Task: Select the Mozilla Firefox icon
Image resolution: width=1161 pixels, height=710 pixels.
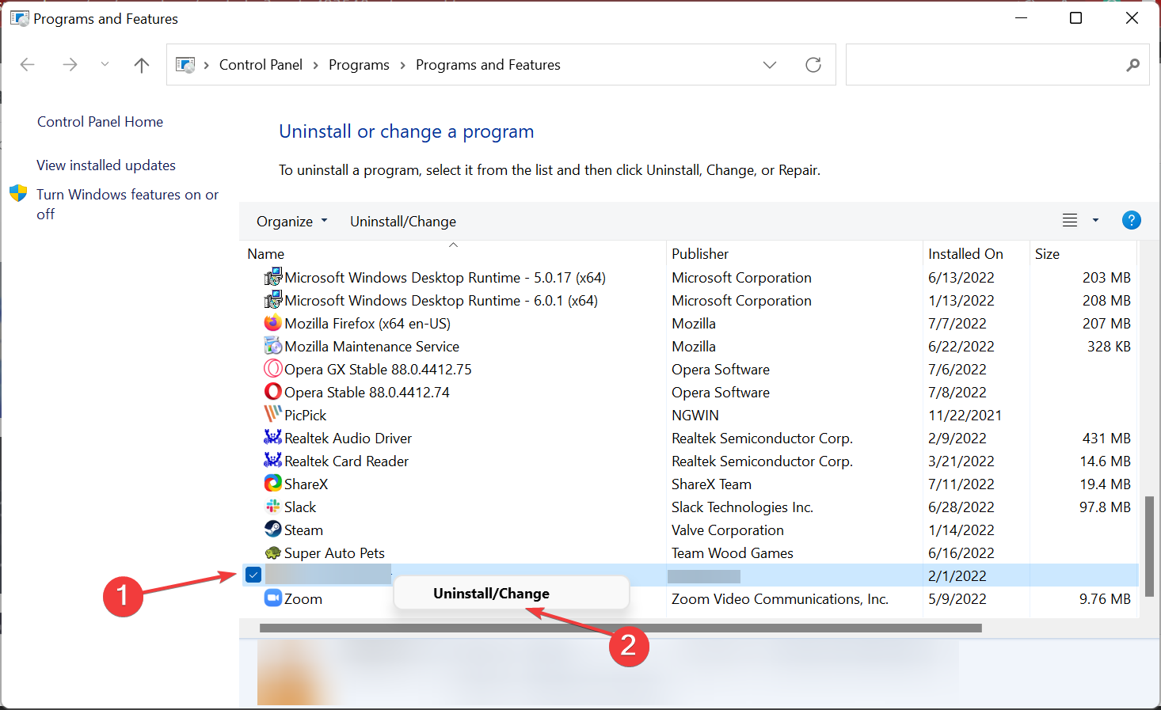Action: [x=273, y=323]
